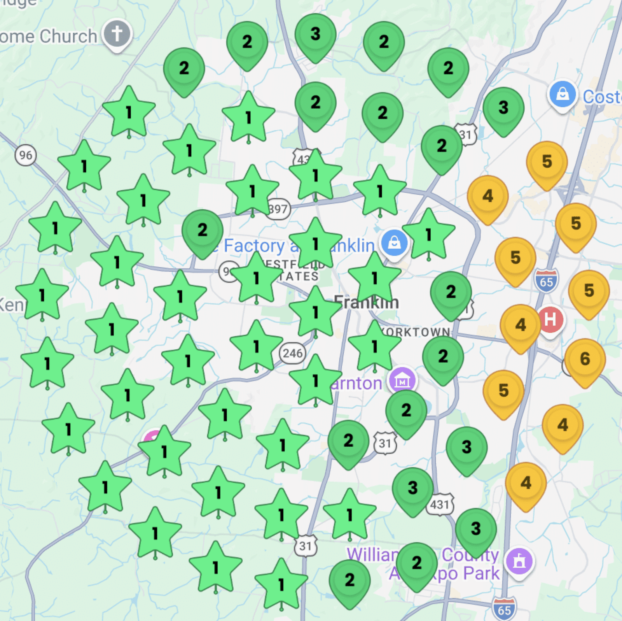Screen dimensions: 622x621
Task: Click the church icon beside the Church label
Action: coord(117,33)
